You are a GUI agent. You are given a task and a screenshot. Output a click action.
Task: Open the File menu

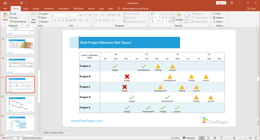tap(5, 9)
